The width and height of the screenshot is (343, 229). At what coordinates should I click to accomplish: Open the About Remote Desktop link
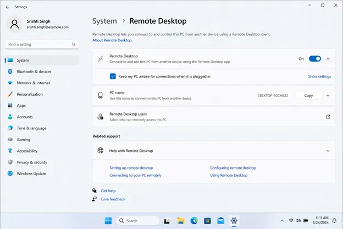point(112,40)
